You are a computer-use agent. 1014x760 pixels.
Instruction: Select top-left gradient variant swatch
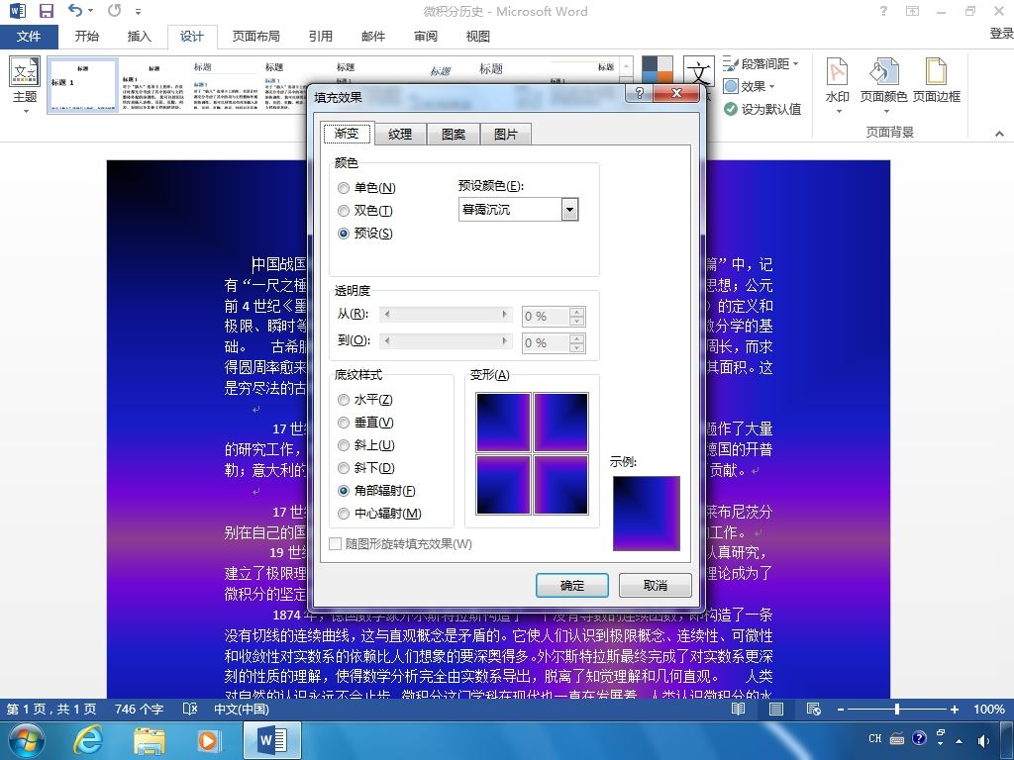pyautogui.click(x=503, y=422)
